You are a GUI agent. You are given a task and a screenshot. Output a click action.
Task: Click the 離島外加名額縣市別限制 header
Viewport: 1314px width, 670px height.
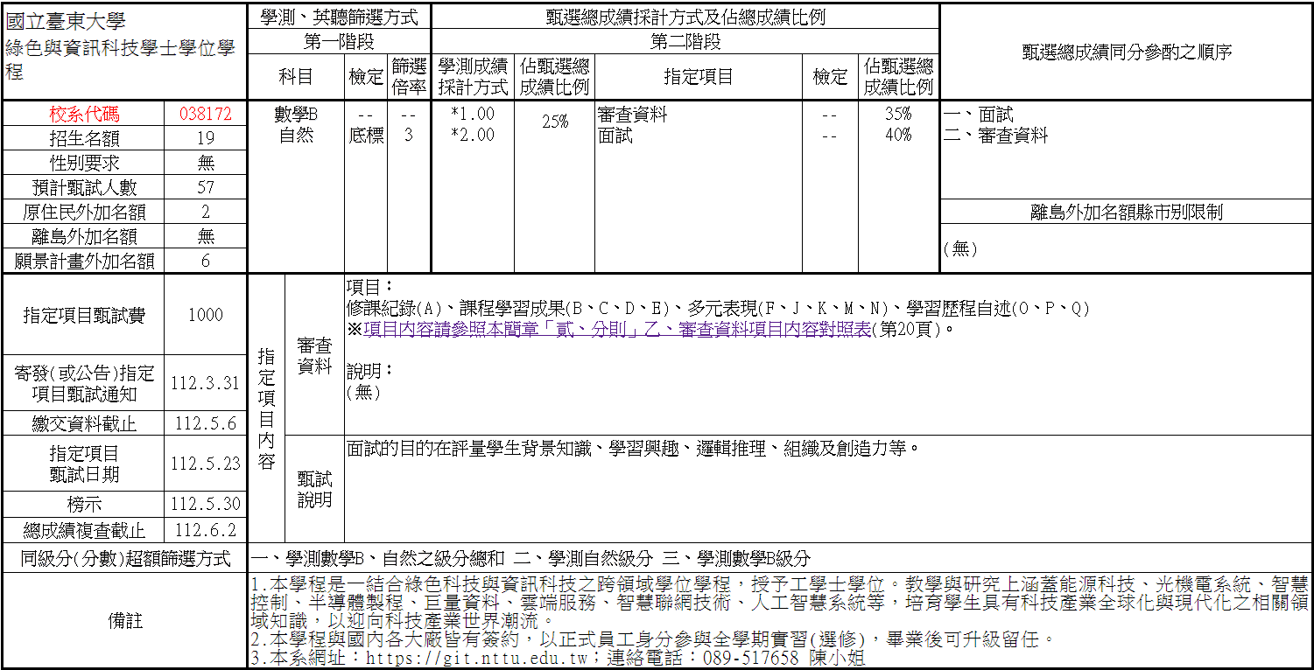tap(1127, 212)
